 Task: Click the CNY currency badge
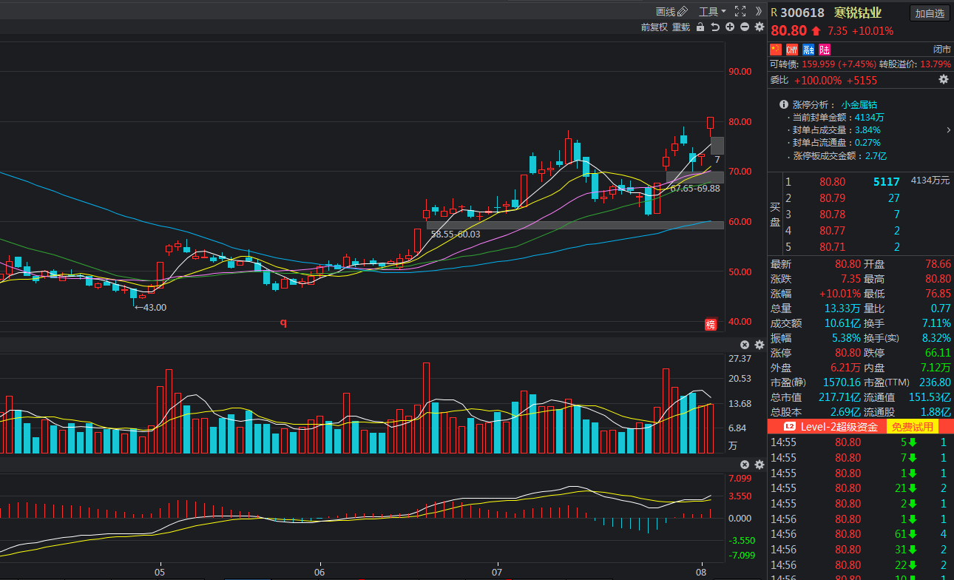792,50
